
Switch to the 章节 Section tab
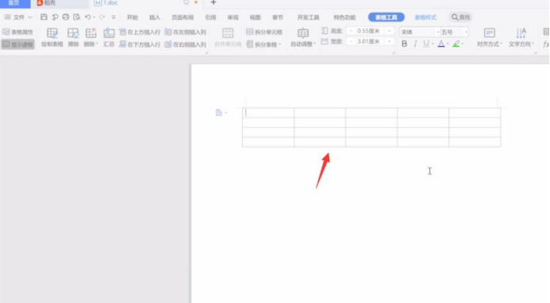(278, 17)
